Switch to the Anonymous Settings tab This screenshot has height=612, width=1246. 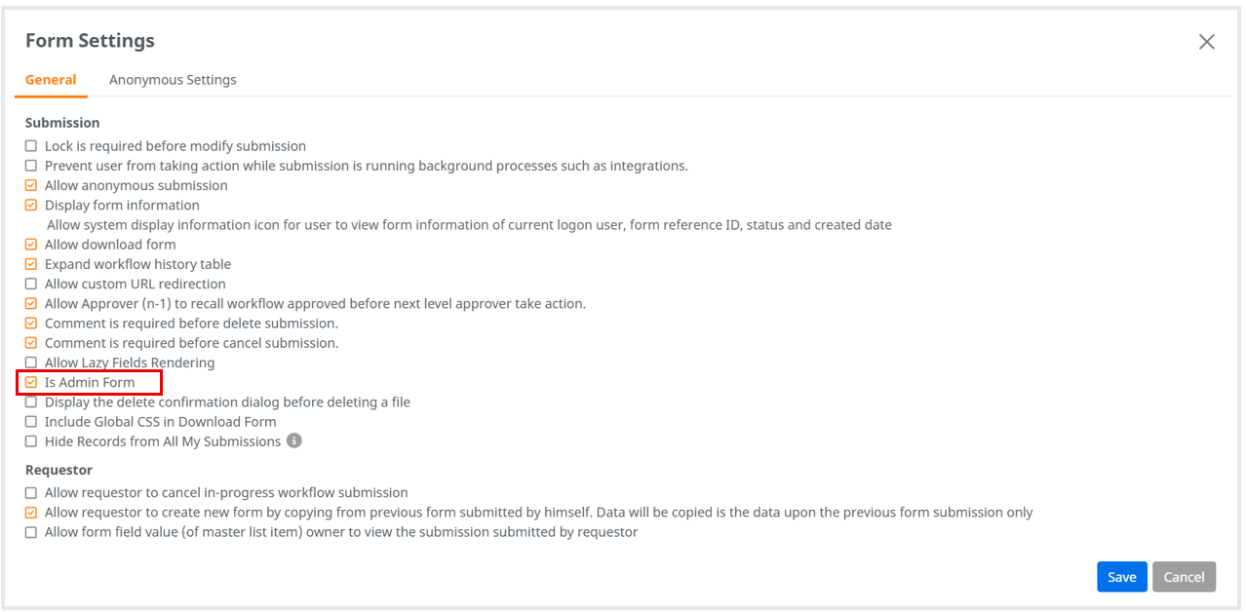click(x=173, y=80)
